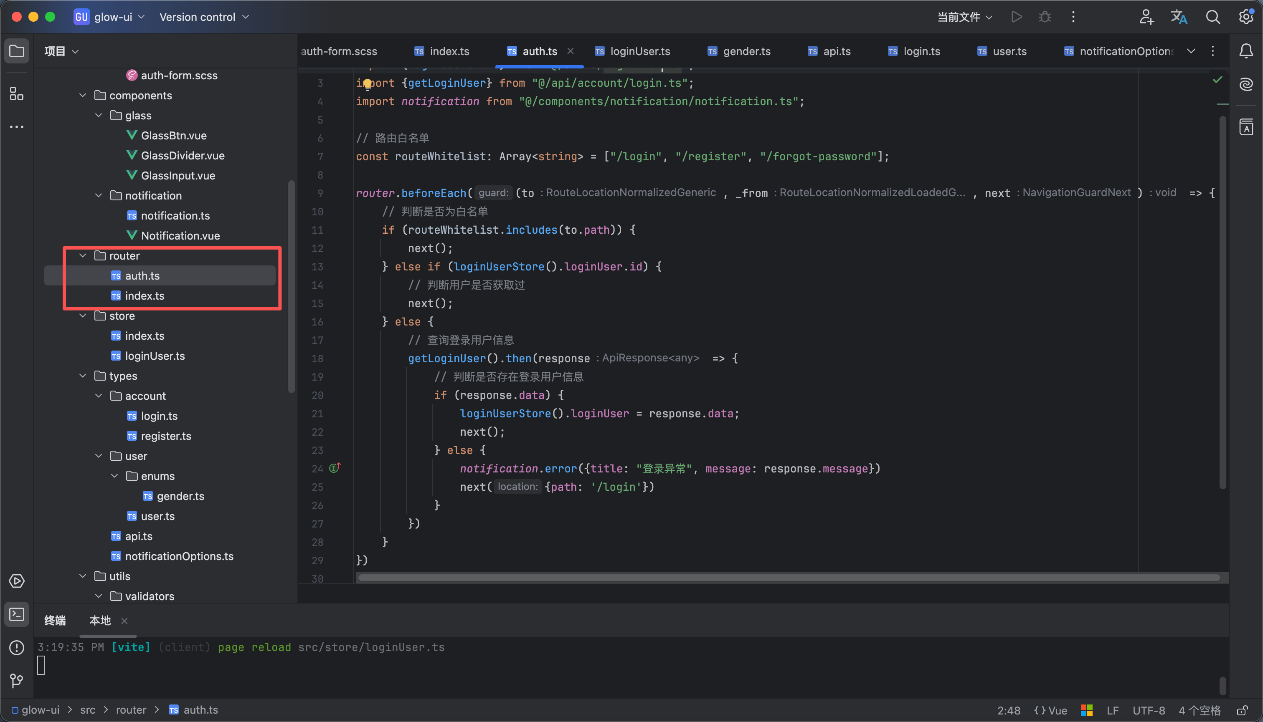Open the AI Assistant spiral icon

tap(1245, 84)
